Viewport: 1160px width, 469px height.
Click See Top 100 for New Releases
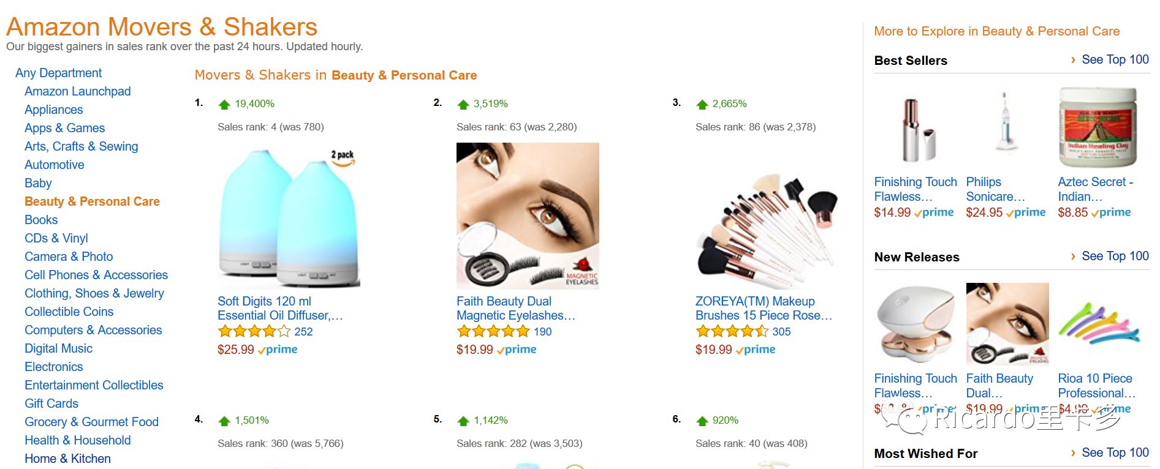pyautogui.click(x=1115, y=256)
